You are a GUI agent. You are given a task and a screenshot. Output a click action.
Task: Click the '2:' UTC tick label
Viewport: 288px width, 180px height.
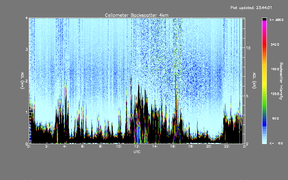pyautogui.click(x=47, y=147)
